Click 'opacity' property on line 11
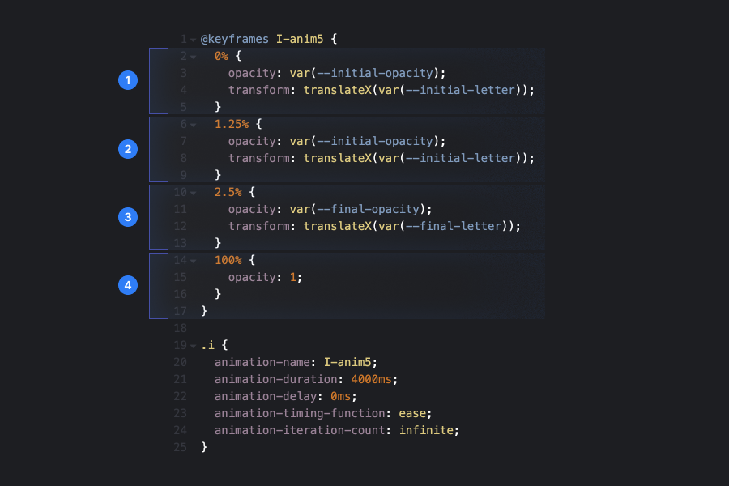 coord(252,209)
